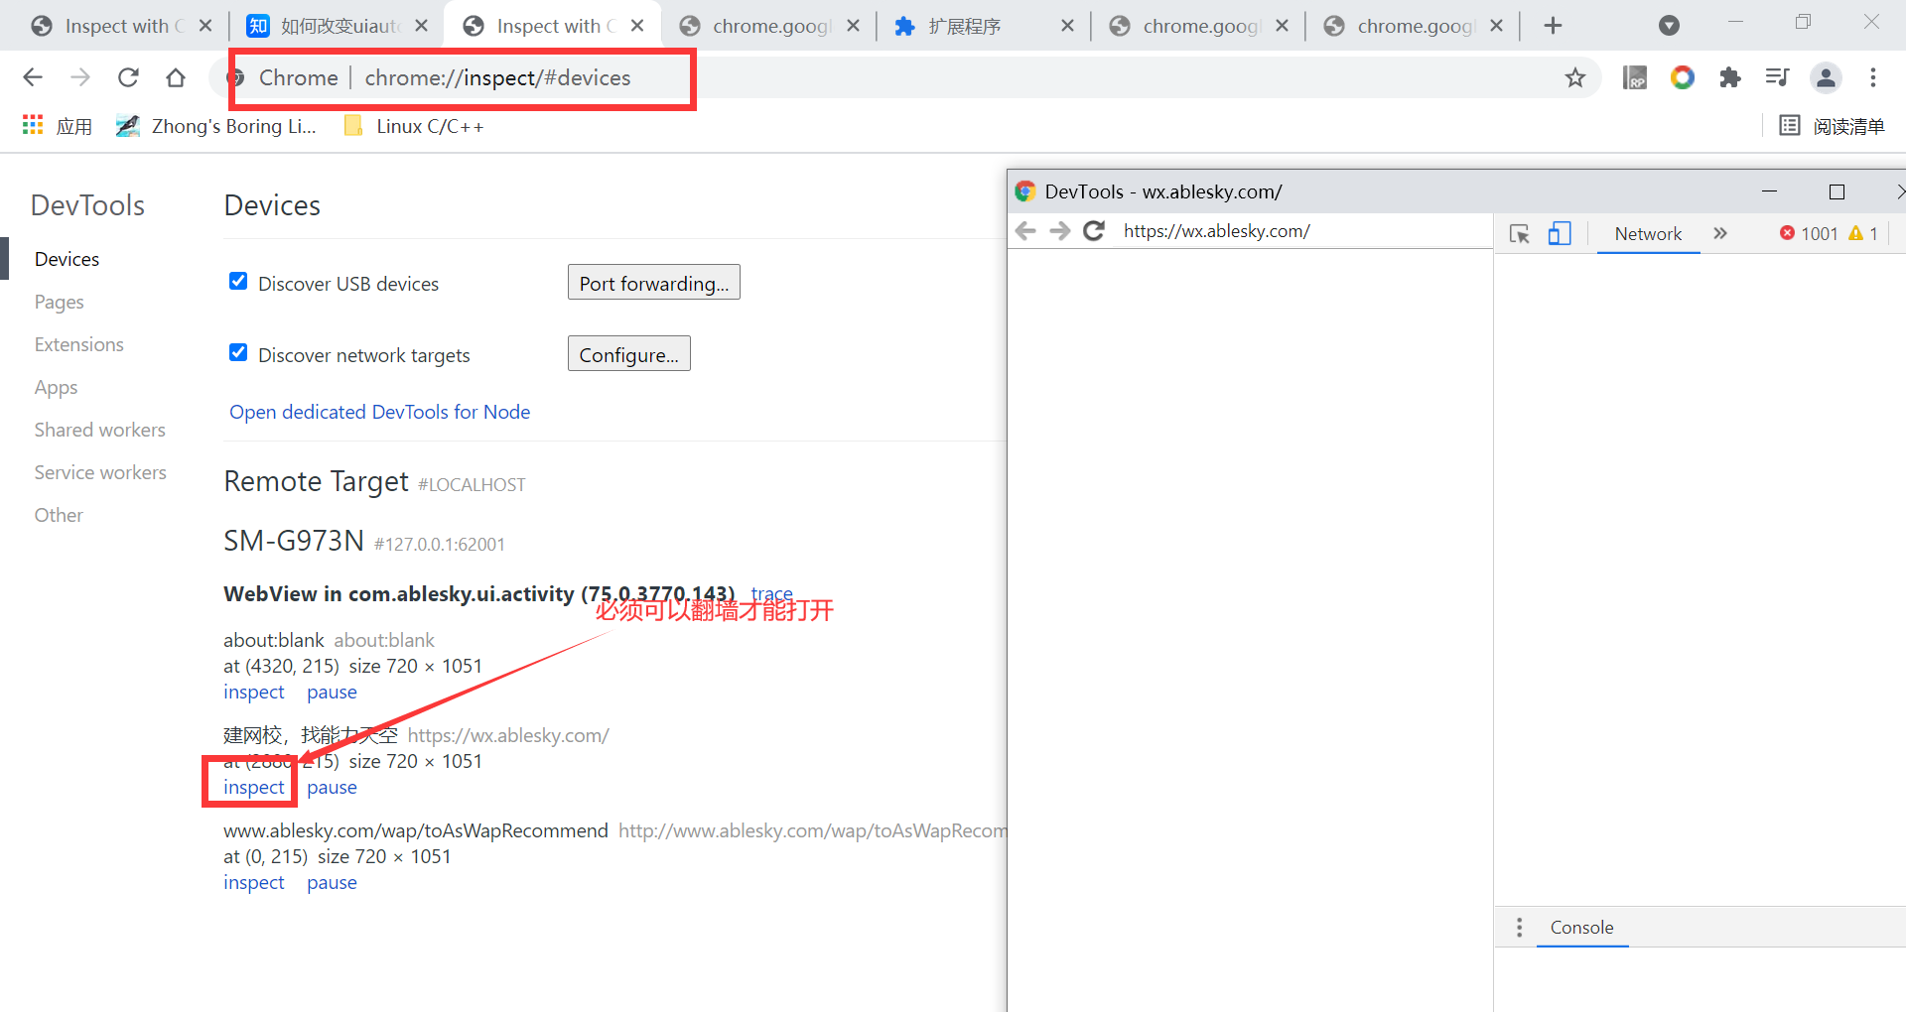Expand more DevTools panels chevron
Screen dimensions: 1906x1012
pyautogui.click(x=1720, y=233)
